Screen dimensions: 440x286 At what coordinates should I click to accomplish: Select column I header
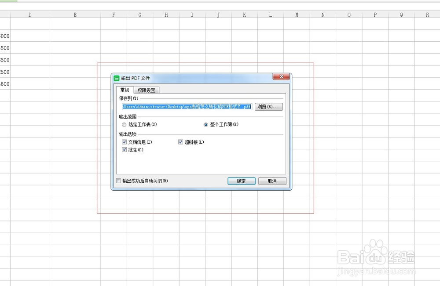coord(192,15)
